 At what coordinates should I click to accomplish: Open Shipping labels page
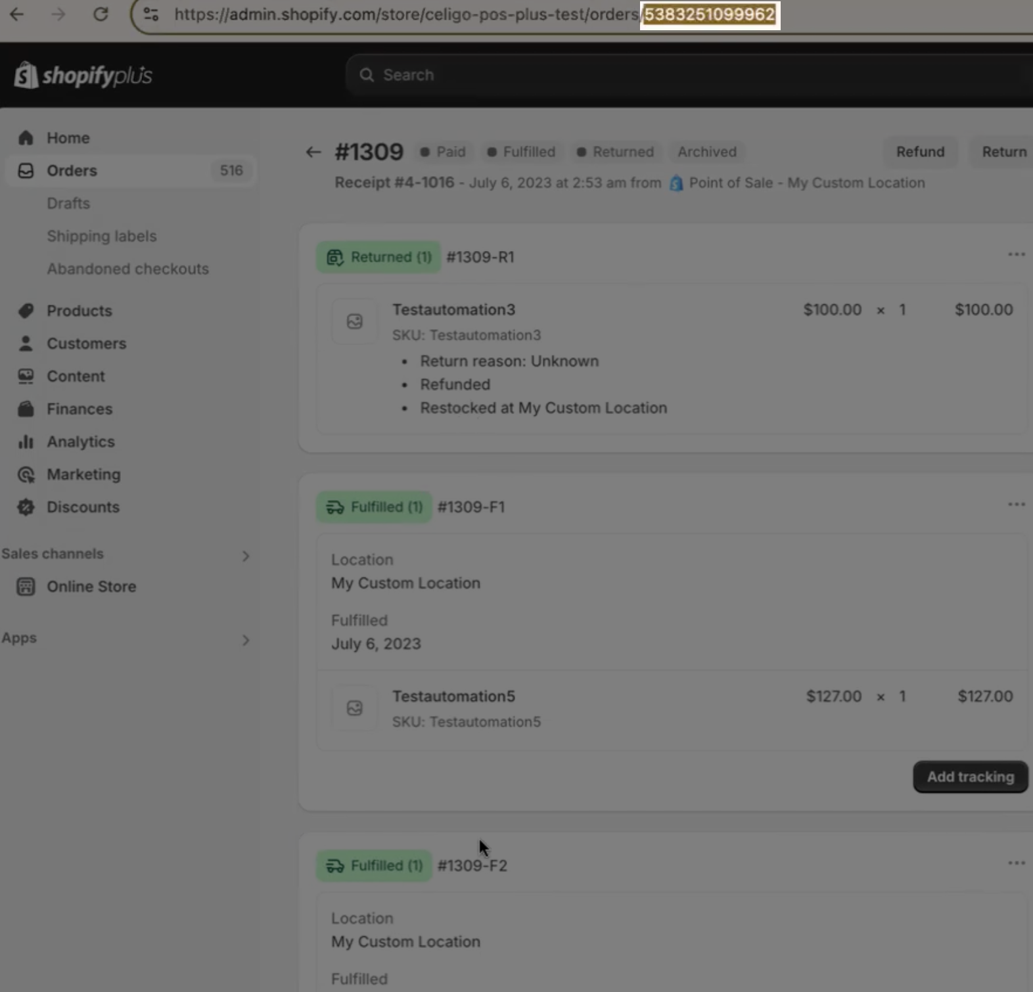pyautogui.click(x=102, y=237)
